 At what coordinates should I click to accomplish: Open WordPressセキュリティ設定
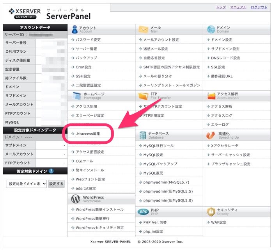point(100,228)
